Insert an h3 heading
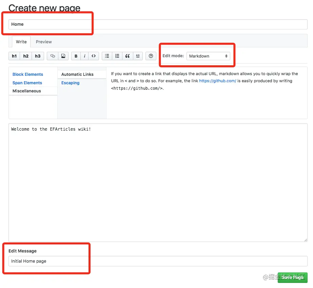 click(38, 56)
